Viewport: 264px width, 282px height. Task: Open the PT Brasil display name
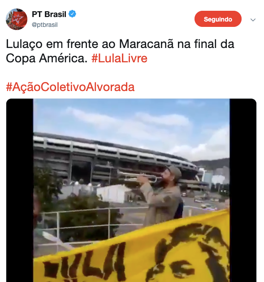coord(49,14)
